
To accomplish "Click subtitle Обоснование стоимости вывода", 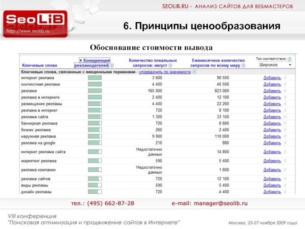I will [151, 47].
